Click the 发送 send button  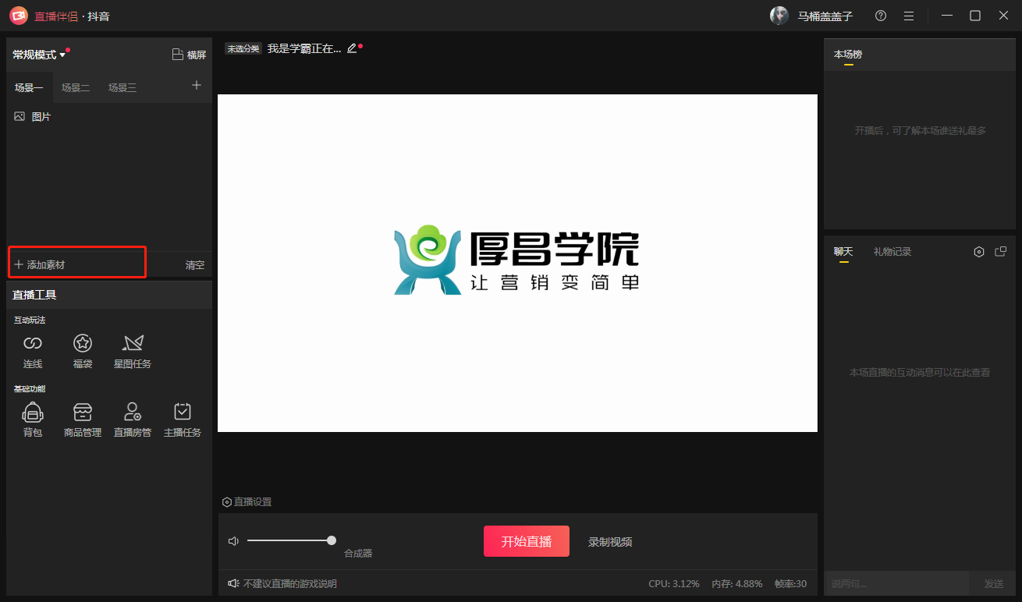point(994,583)
